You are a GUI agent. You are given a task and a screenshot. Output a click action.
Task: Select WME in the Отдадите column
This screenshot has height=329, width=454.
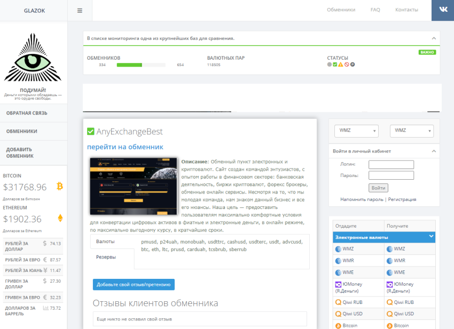[x=358, y=272]
